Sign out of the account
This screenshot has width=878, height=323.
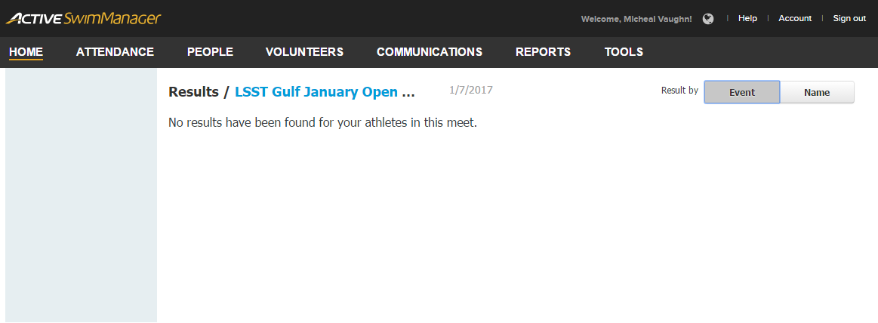pyautogui.click(x=849, y=18)
